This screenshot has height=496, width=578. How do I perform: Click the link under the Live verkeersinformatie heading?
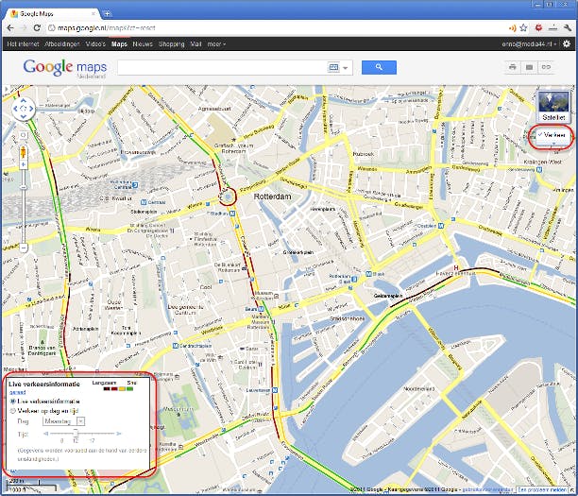pos(17,392)
